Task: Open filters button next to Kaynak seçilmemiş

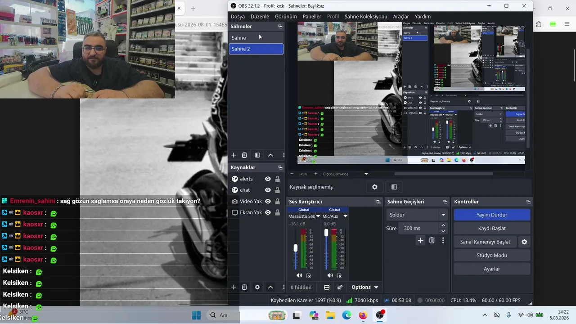Action: pyautogui.click(x=394, y=187)
